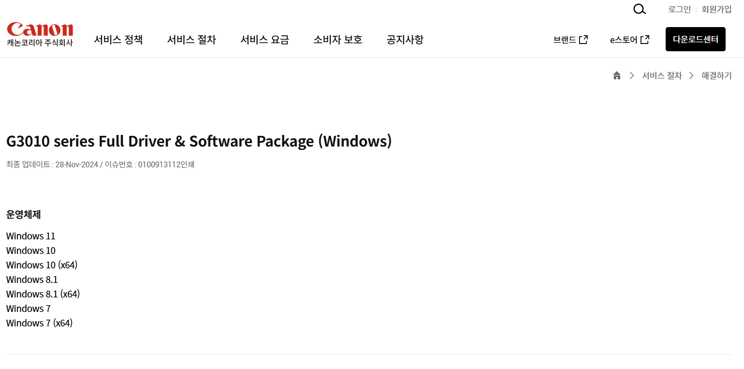Click the external link icon beside e스토어
This screenshot has width=744, height=369.
pos(645,40)
